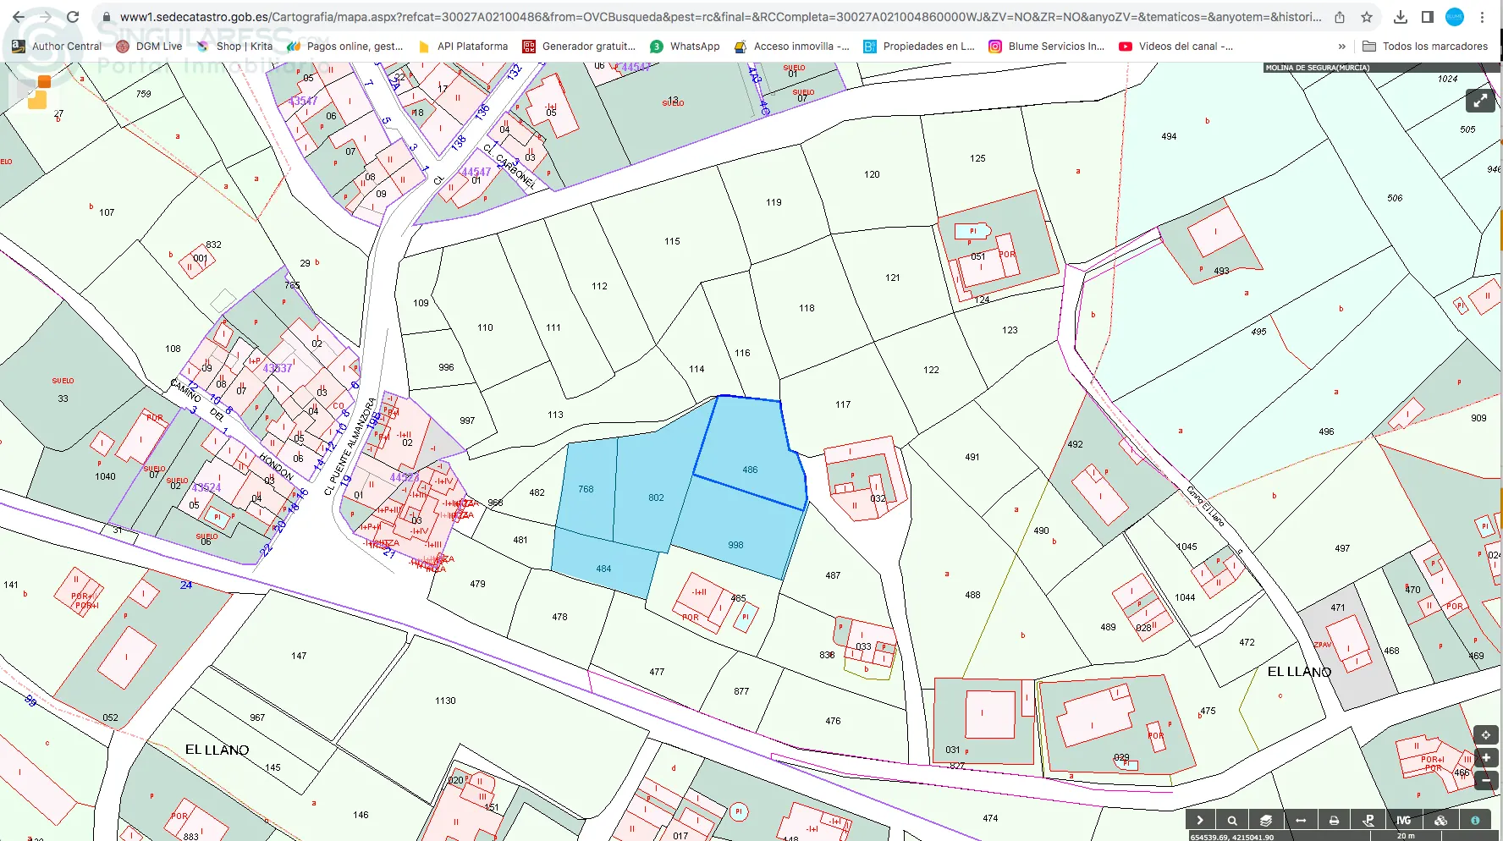The image size is (1503, 841).
Task: Click the MOLINA DE SEGURA(MURCIA) label
Action: (1318, 68)
